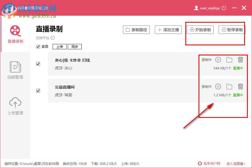Delete the 夹心 recording entry
The image size is (252, 168).
point(240,59)
